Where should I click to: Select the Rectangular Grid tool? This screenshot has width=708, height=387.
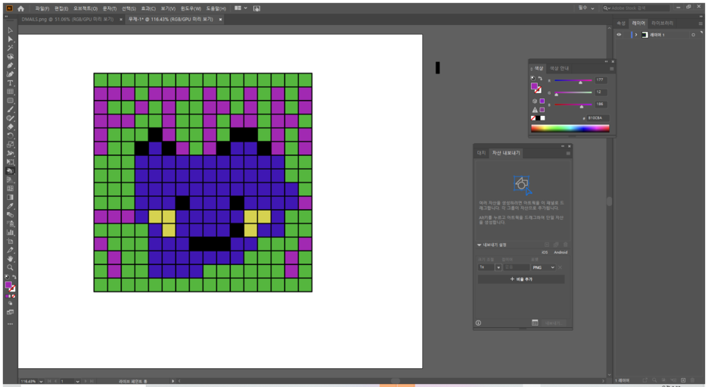coord(10,92)
